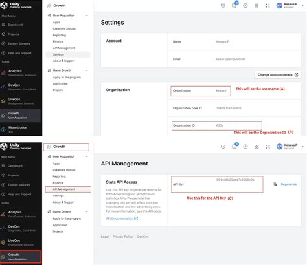
Task: Select Growth User Acquisition in Settings page sidebar
Action: [20, 115]
